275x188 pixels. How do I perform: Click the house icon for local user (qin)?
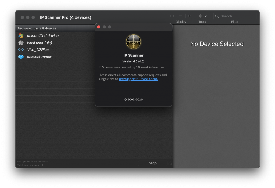tap(21, 43)
